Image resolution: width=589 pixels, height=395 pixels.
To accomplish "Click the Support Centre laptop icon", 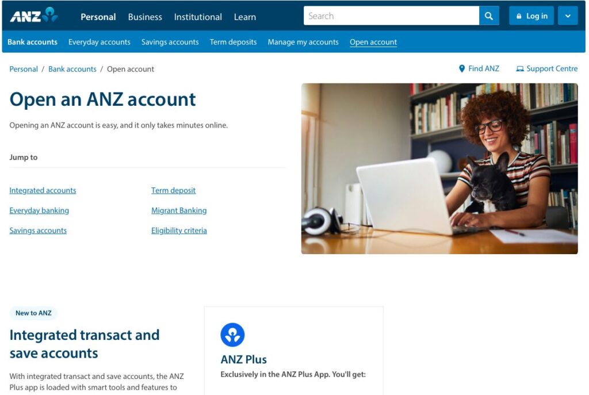I will pos(520,69).
